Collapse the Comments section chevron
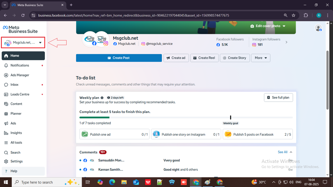This screenshot has width=333, height=187. [x=291, y=152]
